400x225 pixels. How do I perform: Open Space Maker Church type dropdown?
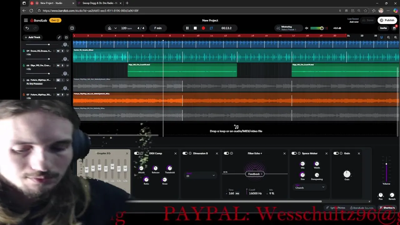point(310,187)
